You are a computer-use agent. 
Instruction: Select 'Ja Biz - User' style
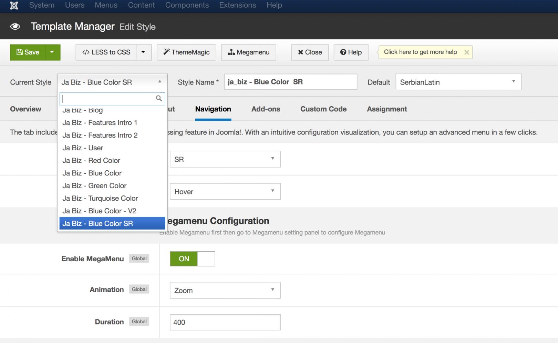[x=112, y=148]
